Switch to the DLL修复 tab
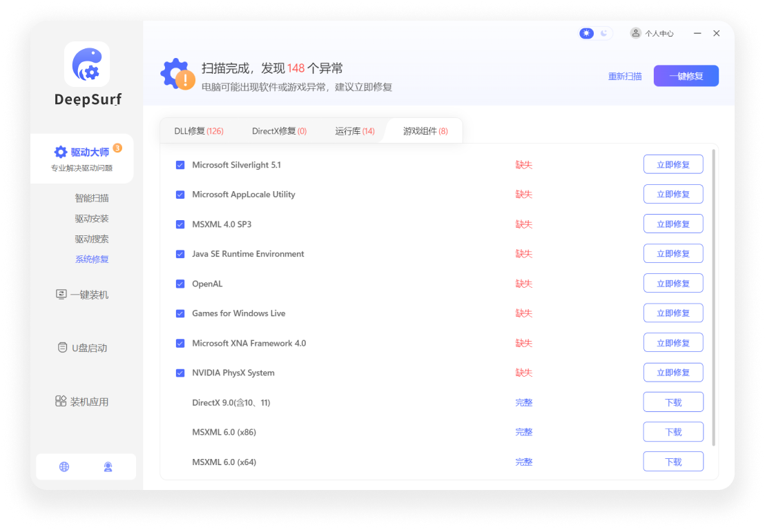Image resolution: width=765 pixels, height=530 pixels. 198,130
